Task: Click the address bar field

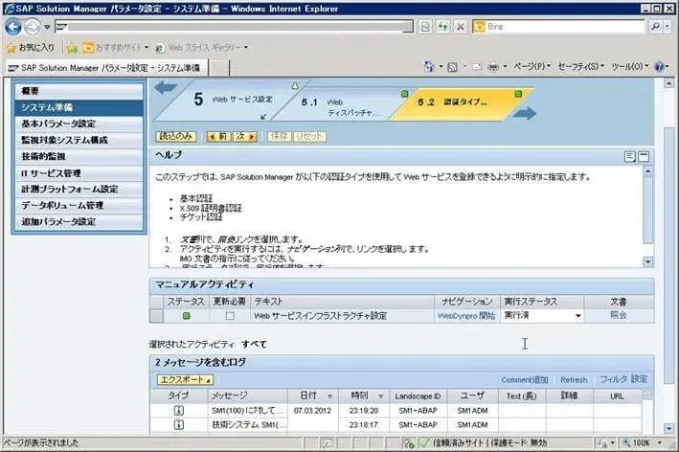Action: click(x=235, y=27)
